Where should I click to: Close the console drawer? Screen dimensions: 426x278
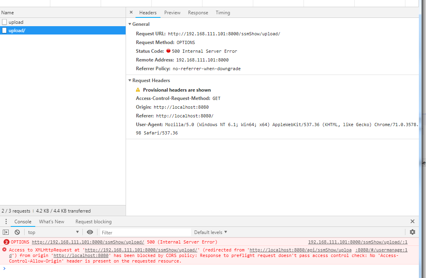click(x=413, y=221)
